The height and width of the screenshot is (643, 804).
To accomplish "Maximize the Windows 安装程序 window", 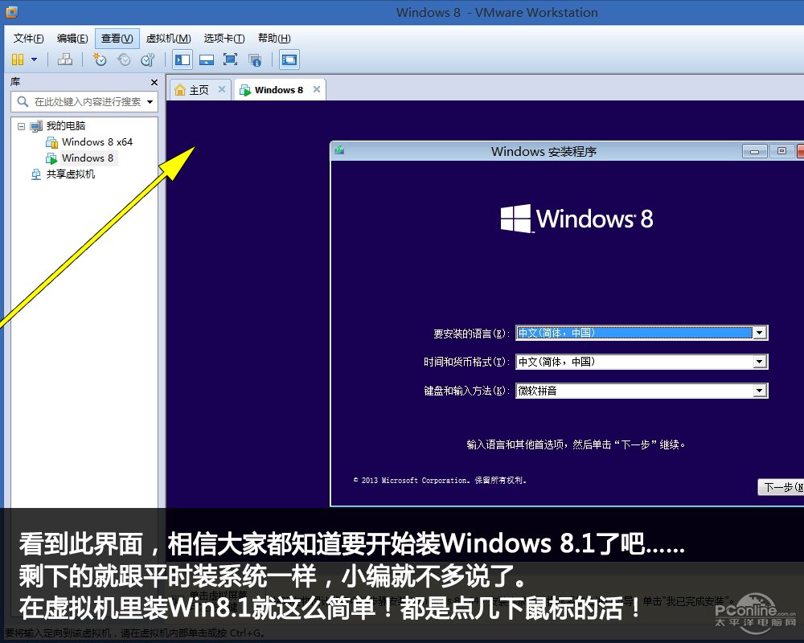I will coord(781,151).
